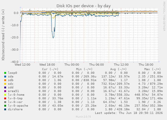Click lv-0-home Max value 448.97m
Image resolution: width=167 pixels, height=120 pixels.
142,95
